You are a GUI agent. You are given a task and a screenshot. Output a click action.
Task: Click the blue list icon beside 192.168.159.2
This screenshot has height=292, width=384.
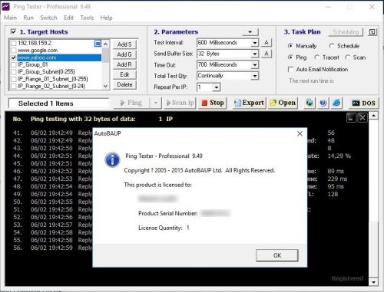click(98, 43)
